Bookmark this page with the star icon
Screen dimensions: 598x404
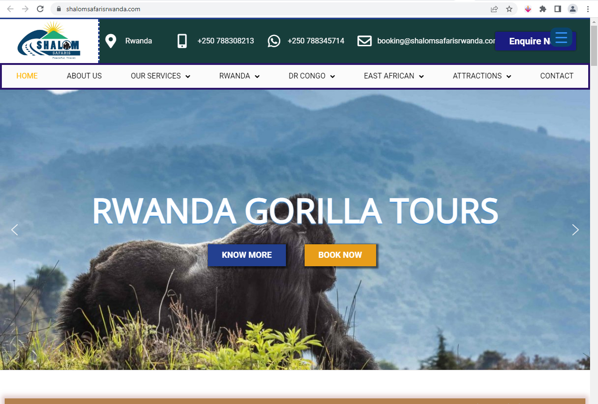click(x=509, y=9)
